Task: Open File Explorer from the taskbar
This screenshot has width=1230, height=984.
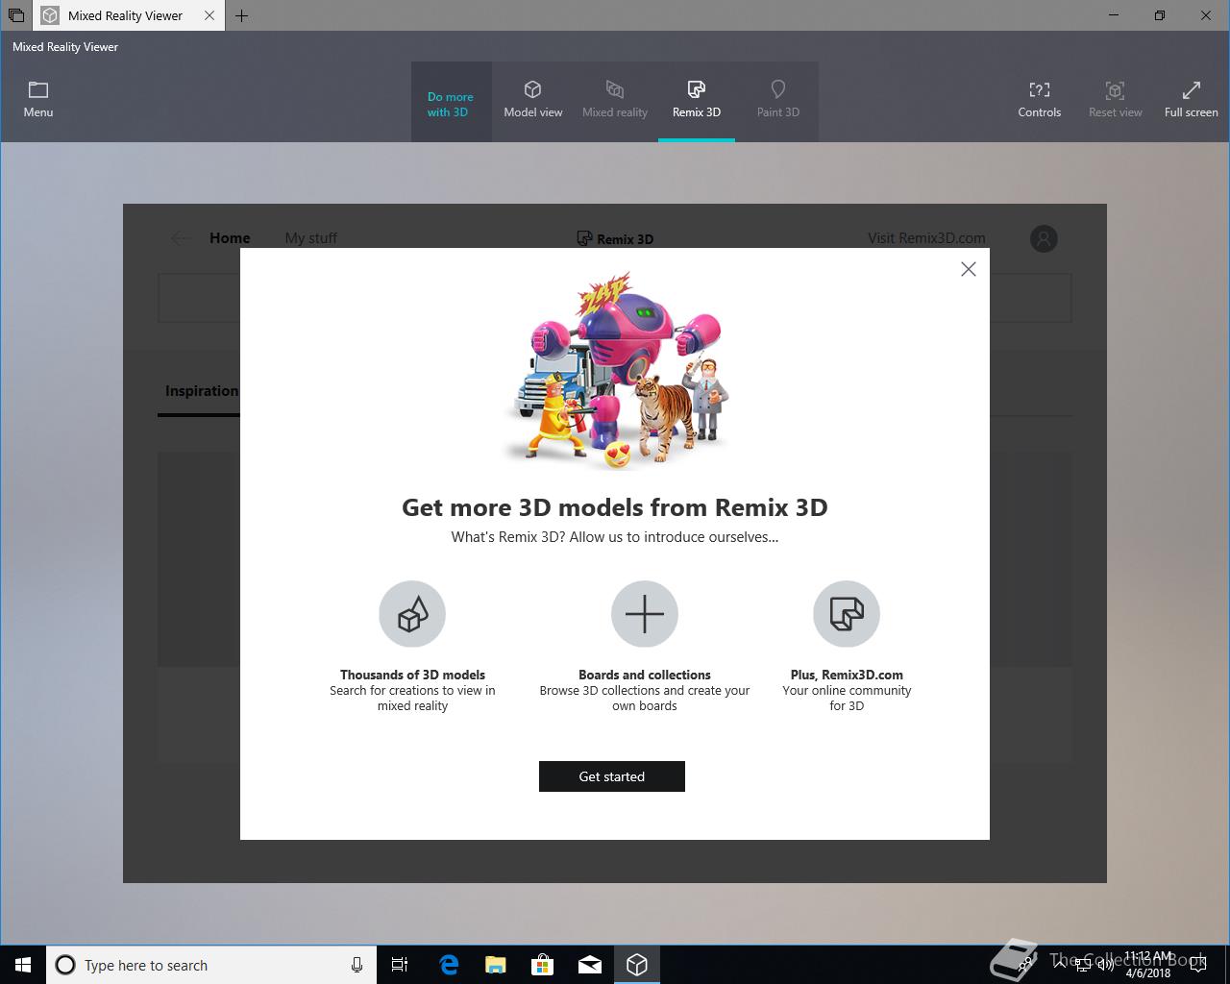Action: point(496,965)
